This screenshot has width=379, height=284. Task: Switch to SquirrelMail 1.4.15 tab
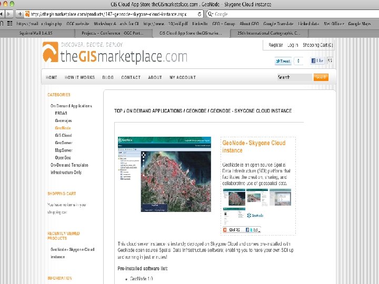click(x=36, y=33)
